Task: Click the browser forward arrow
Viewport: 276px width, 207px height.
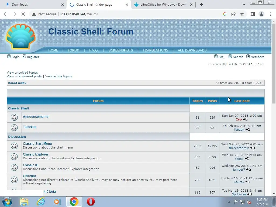Action: tap(15, 14)
